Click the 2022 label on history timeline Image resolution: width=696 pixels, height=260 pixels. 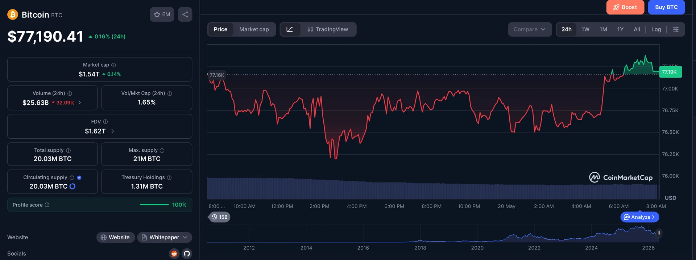pos(534,248)
